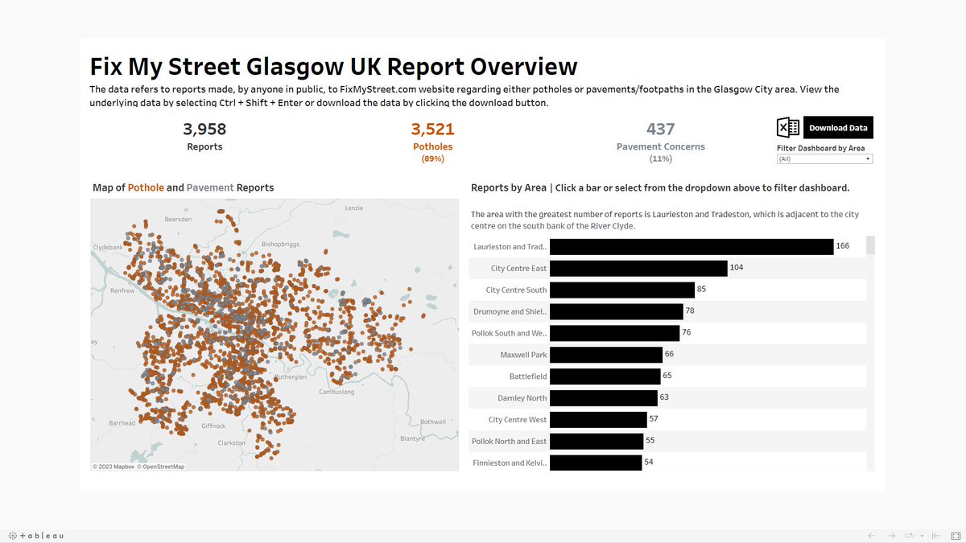966x543 pixels.
Task: Click the Drumoyne and Shiel.. bar
Action: pyautogui.click(x=617, y=311)
